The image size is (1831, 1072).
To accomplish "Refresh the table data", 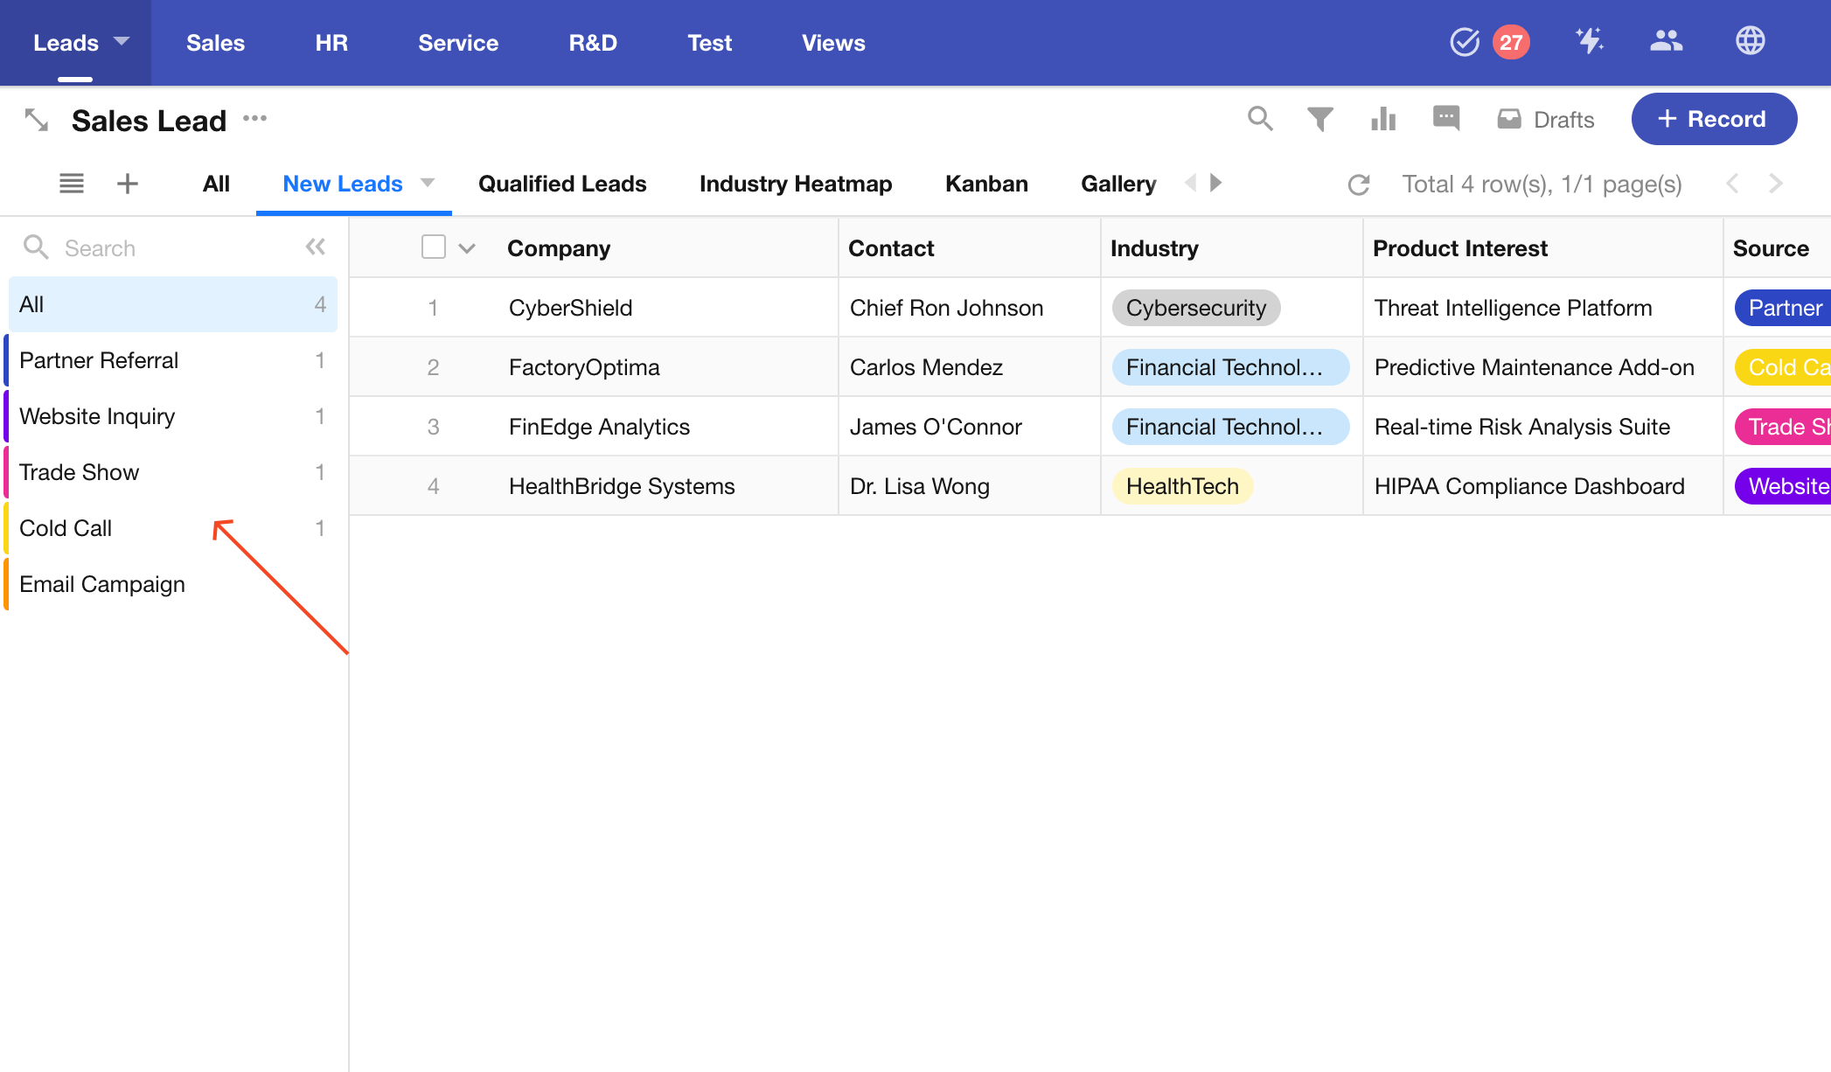I will 1359,184.
